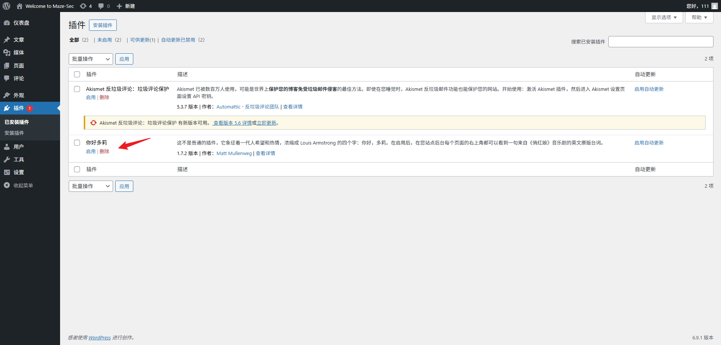Switch to the 未启用 filter tab
This screenshot has width=721, height=345.
pyautogui.click(x=104, y=40)
